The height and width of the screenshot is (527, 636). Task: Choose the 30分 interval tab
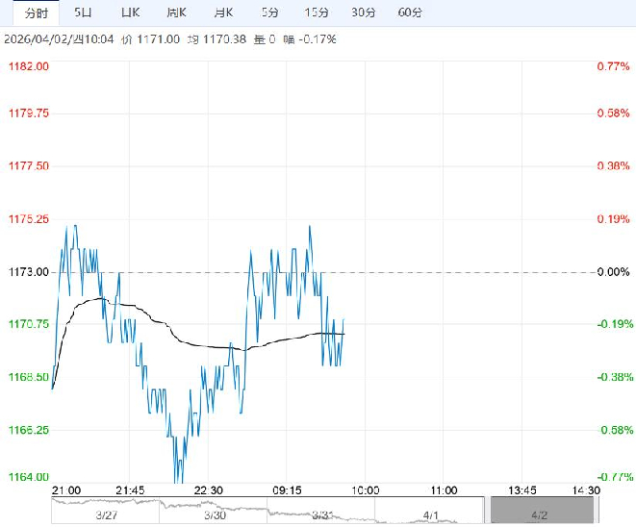tap(363, 13)
